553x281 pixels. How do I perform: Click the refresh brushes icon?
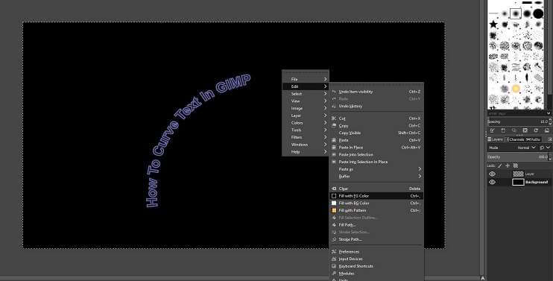[536, 130]
